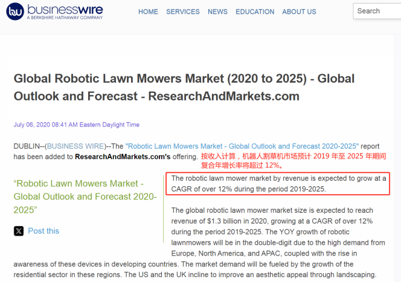The height and width of the screenshot is (282, 401).
Task: Open the HOME navigation item
Action: [x=148, y=11]
